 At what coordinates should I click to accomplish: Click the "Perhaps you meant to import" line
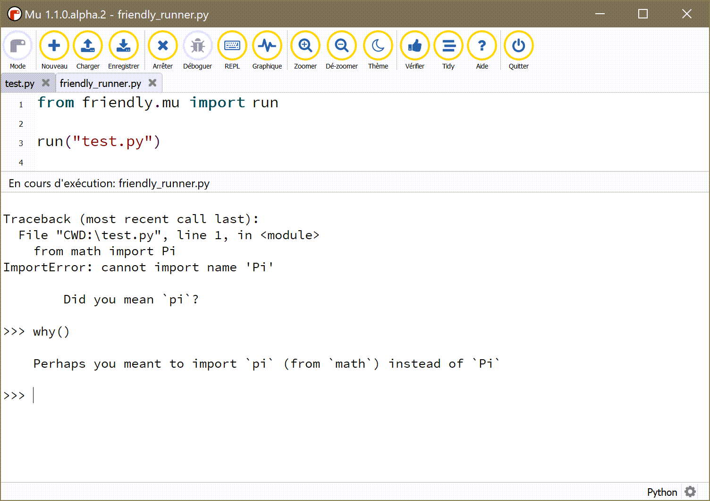(266, 364)
